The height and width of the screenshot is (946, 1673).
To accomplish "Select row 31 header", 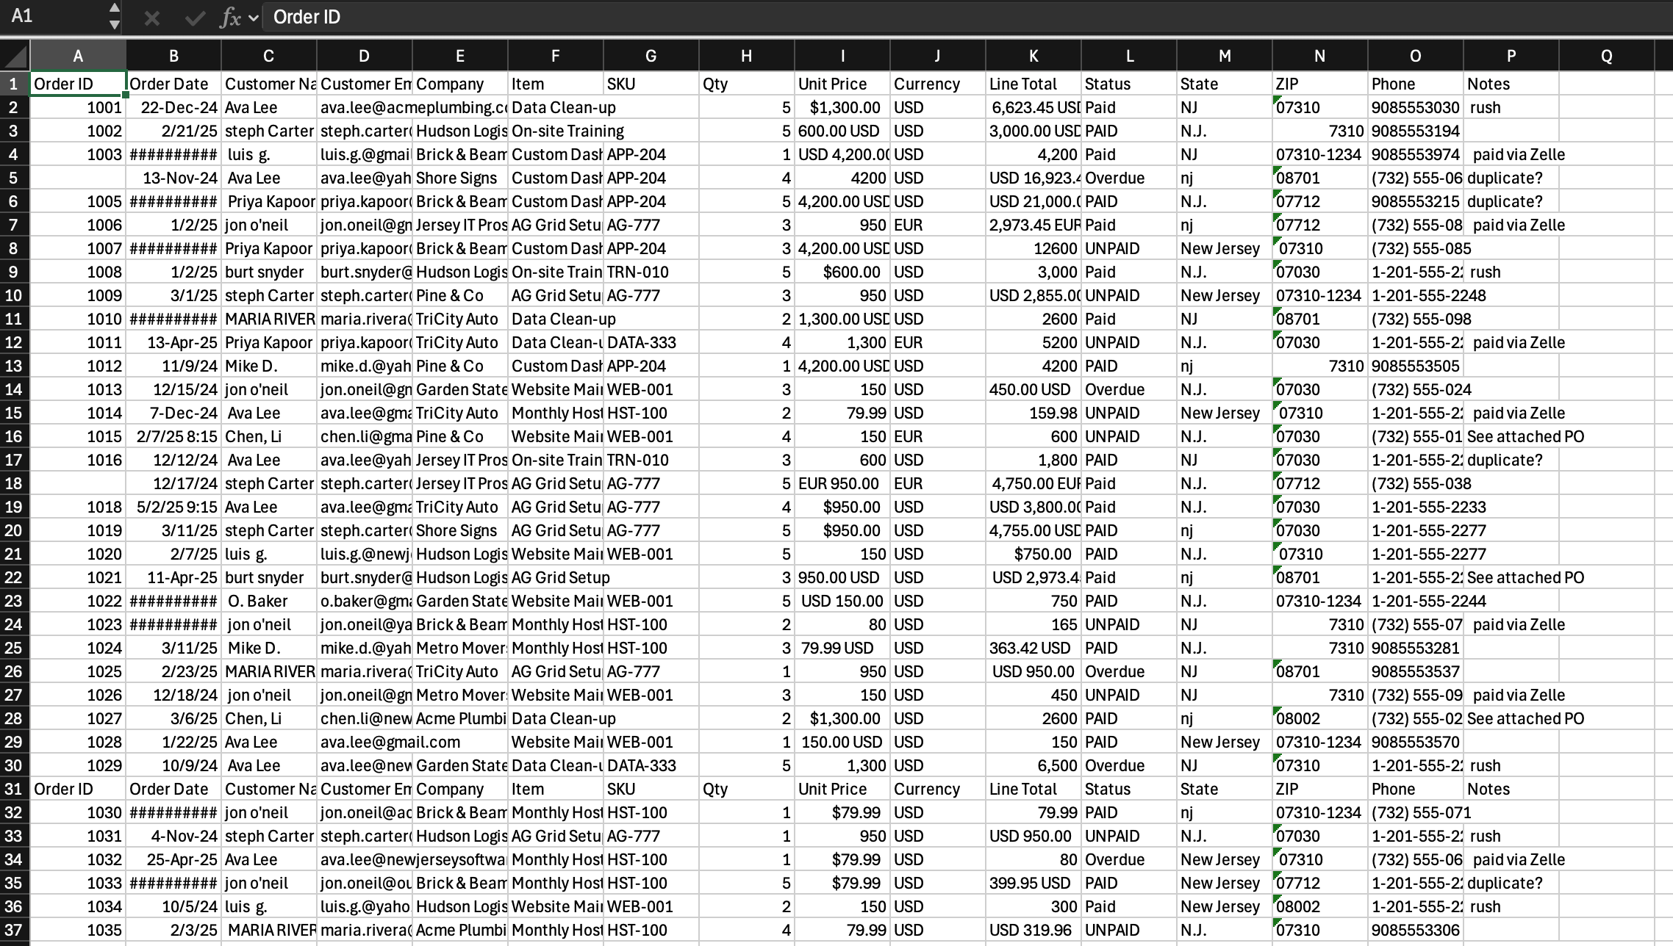I will (15, 789).
